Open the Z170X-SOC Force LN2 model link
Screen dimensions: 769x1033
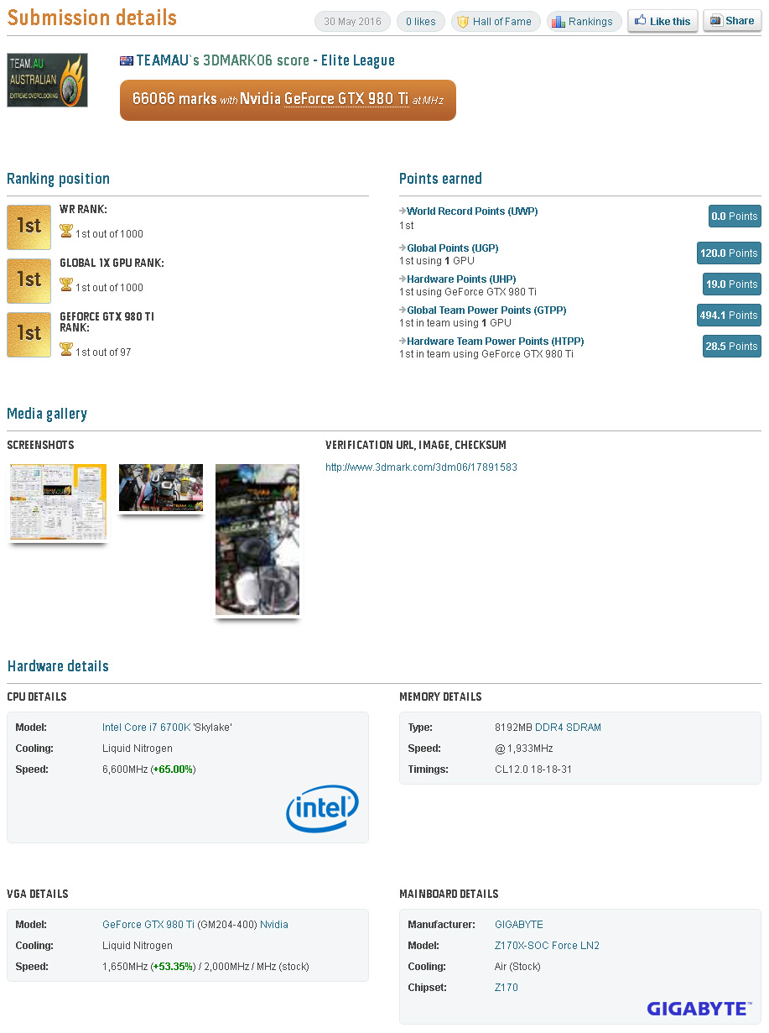(x=547, y=946)
